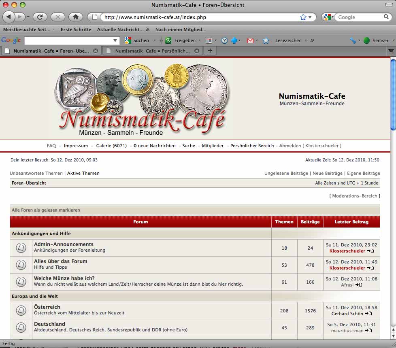Click the browser Reload button
Image resolution: width=396 pixels, height=348 pixels.
pyautogui.click(x=40, y=17)
